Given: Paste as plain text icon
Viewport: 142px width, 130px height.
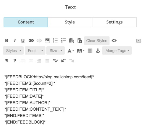Looking at the screenshot, I should pyautogui.click(x=71, y=40).
